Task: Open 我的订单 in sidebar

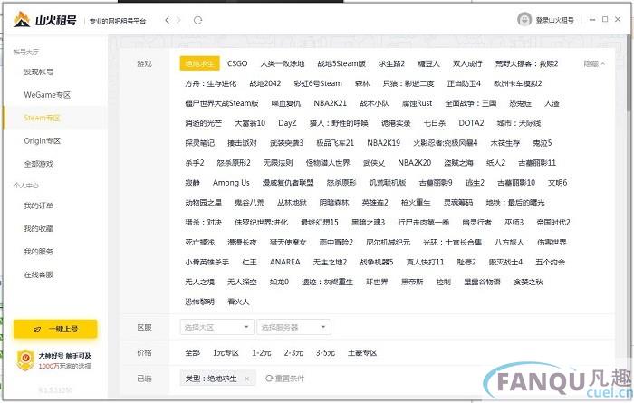Action: (39, 206)
